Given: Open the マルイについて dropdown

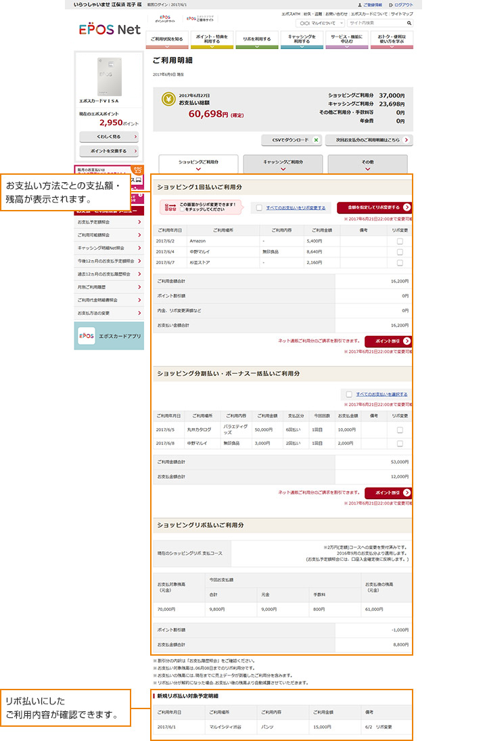Looking at the screenshot, I should pos(321,23).
